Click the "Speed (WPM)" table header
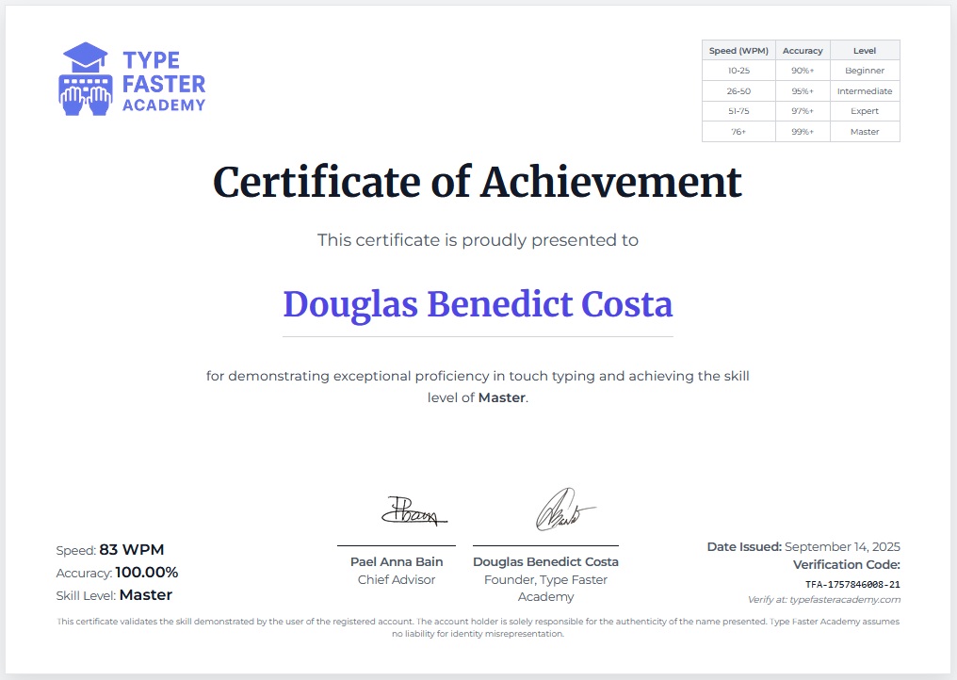 click(738, 51)
